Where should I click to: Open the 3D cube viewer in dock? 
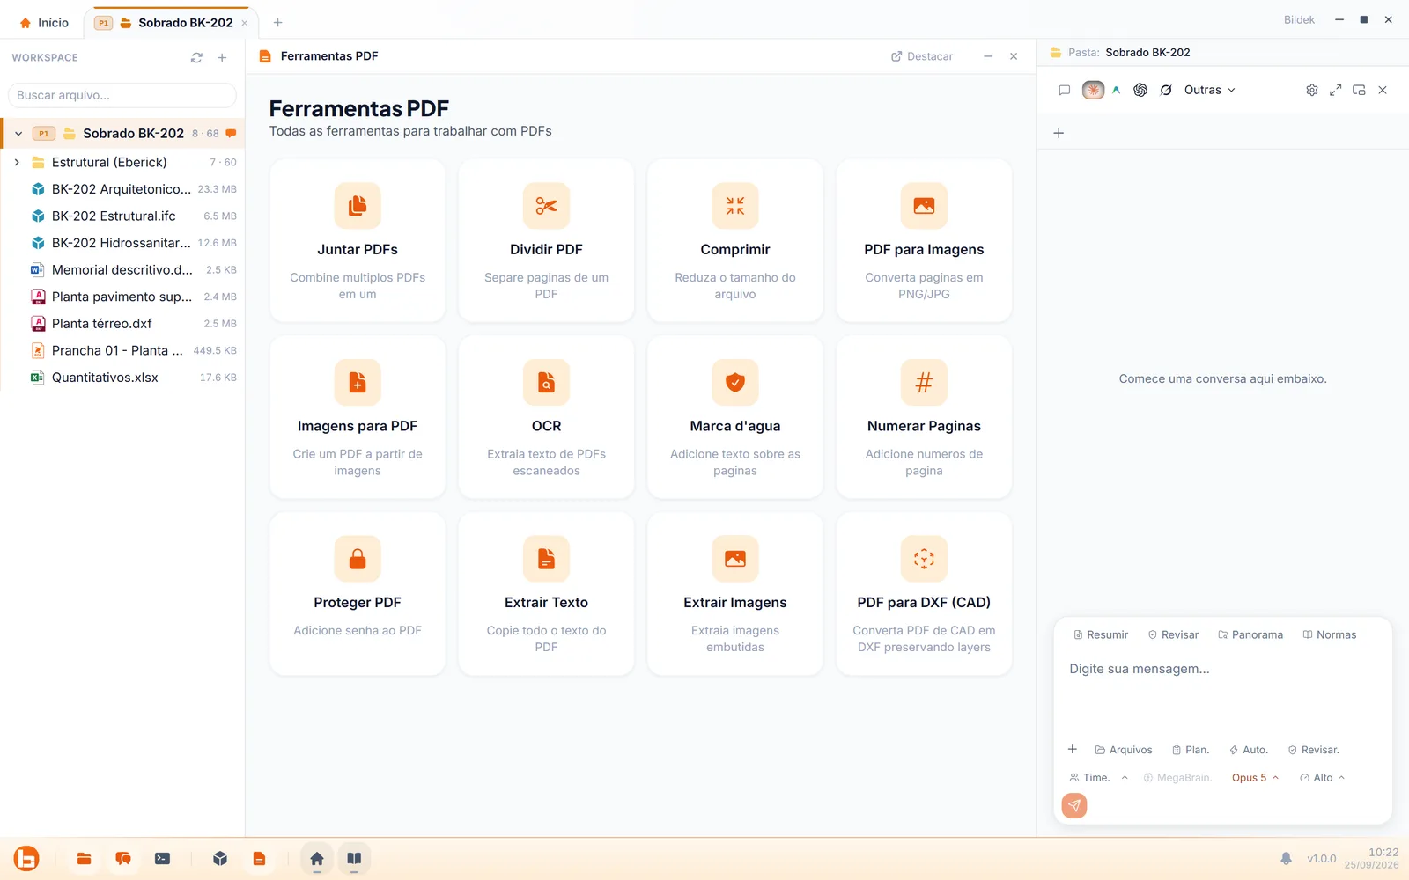coord(220,859)
